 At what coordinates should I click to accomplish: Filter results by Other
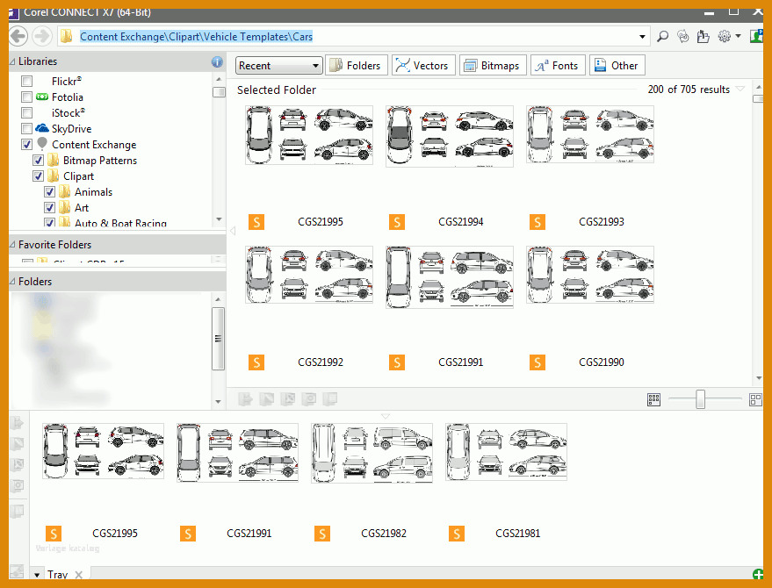[x=617, y=66]
